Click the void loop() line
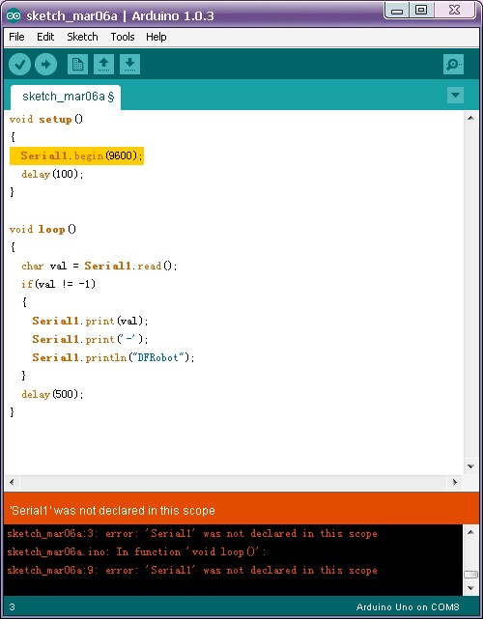This screenshot has width=483, height=619. [x=43, y=230]
